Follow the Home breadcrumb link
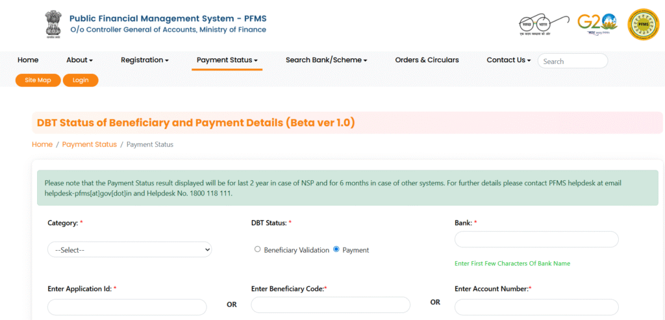 pos(42,144)
